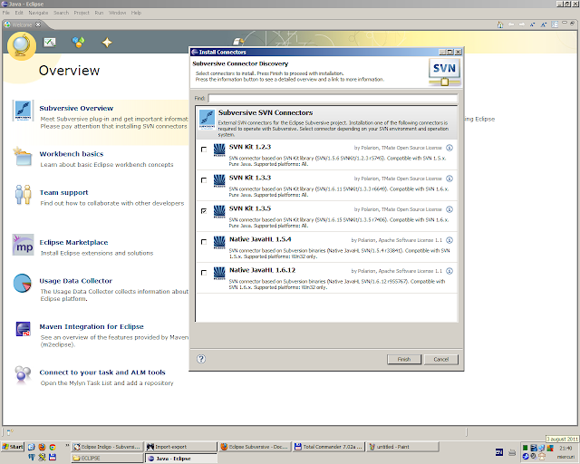
Task: Minimize the Welcome view
Action: tap(565, 23)
